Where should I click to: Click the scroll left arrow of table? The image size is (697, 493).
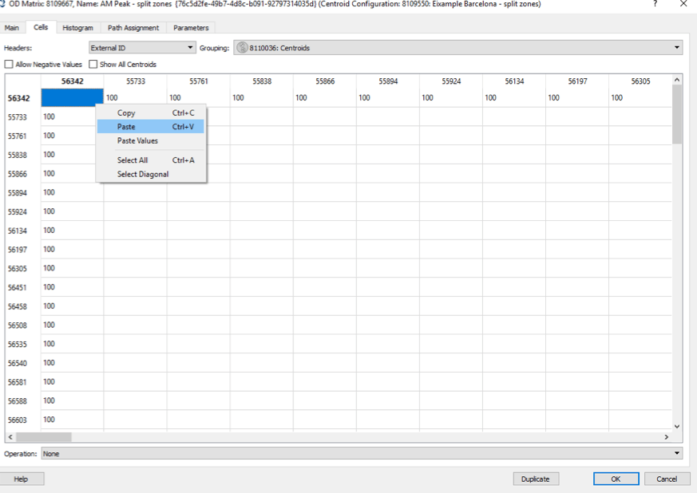pos(10,437)
